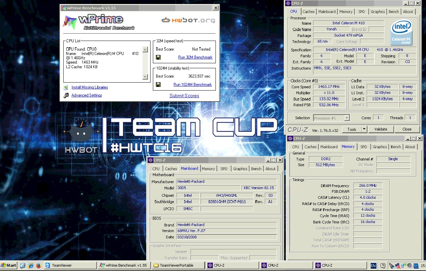Click the volume speaker tray icon

pos(409,266)
